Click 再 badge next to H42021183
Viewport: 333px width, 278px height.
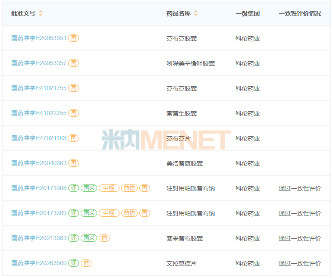tap(73, 138)
